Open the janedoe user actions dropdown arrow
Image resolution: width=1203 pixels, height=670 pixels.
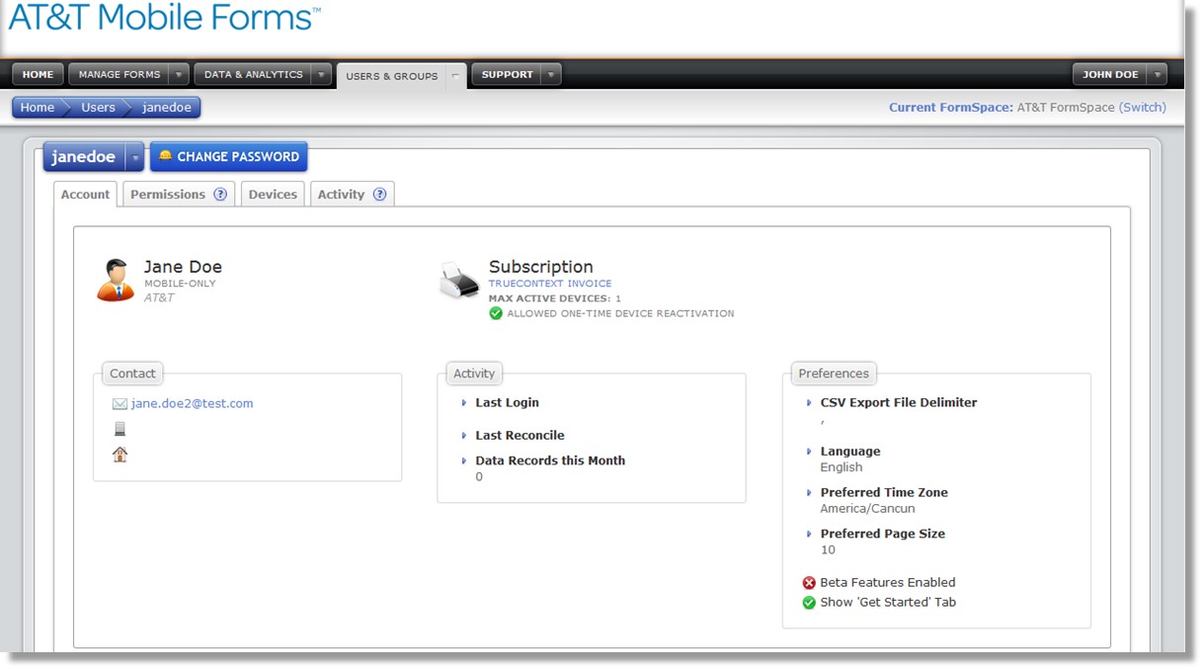(134, 157)
